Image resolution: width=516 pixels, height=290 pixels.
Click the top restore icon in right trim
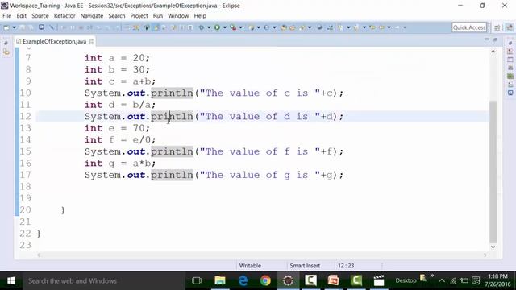[510, 43]
